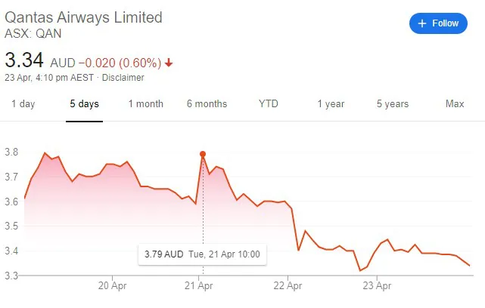Click the 21 Apr axis label
This screenshot has height=308, width=485.
199,286
